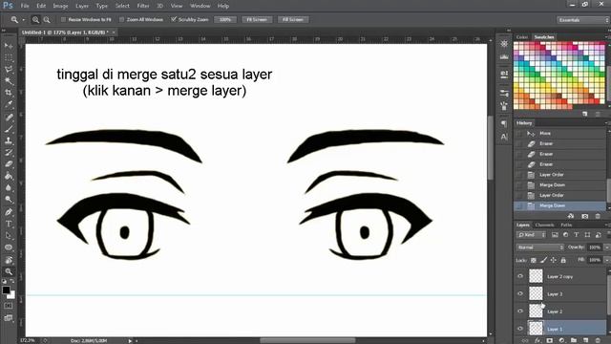This screenshot has height=344, width=611.
Task: Open status bar info arrow menu
Action: 130,341
